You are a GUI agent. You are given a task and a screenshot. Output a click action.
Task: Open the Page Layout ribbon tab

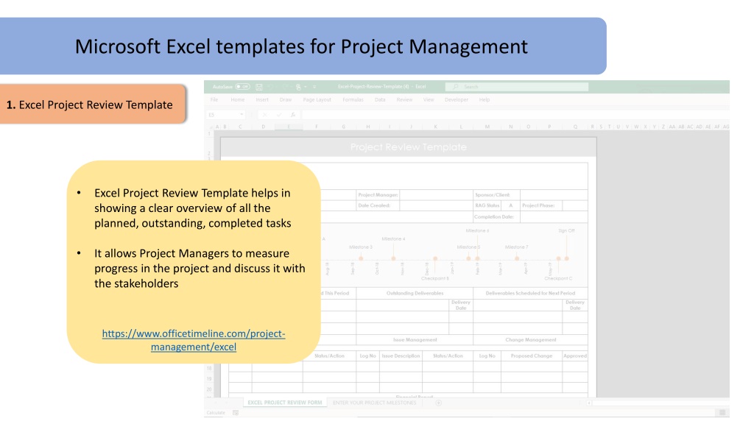[317, 100]
